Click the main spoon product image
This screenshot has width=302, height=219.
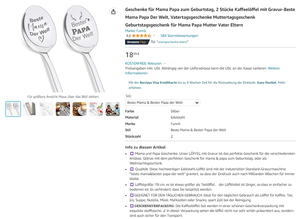[63, 49]
